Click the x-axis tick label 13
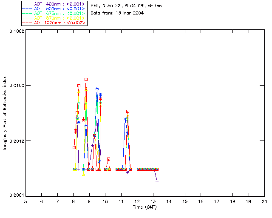Screen dimensions: 272x218 153,201
